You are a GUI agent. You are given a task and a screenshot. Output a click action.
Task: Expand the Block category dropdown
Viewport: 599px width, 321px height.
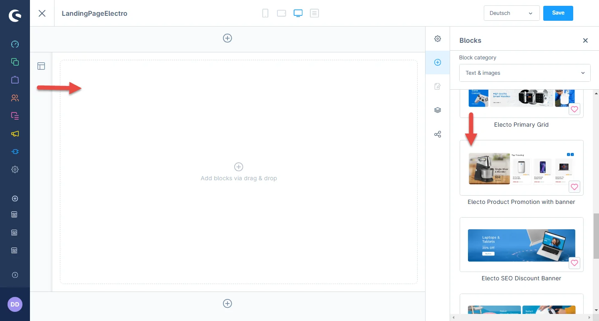point(525,73)
